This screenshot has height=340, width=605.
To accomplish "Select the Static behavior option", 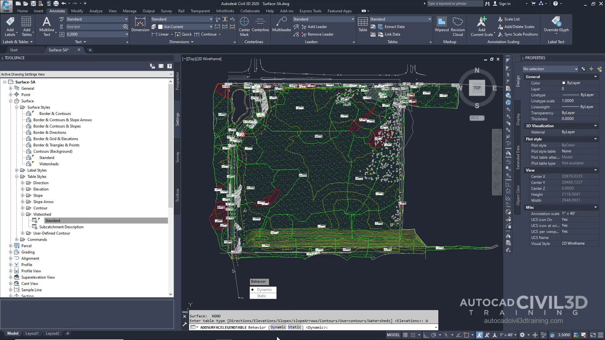I will tap(262, 296).
